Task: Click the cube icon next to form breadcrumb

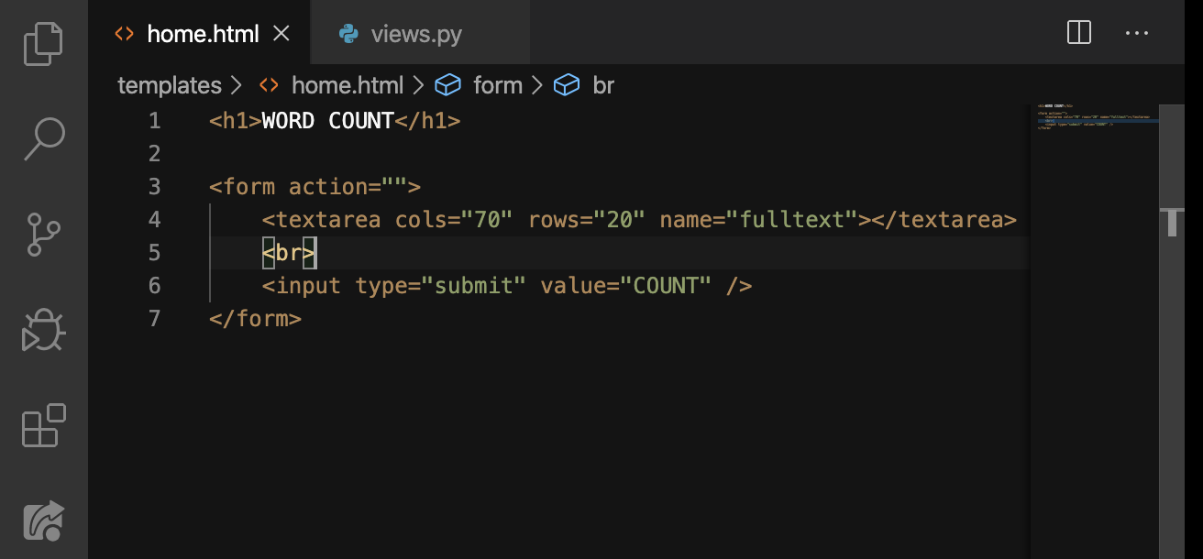Action: coord(447,84)
